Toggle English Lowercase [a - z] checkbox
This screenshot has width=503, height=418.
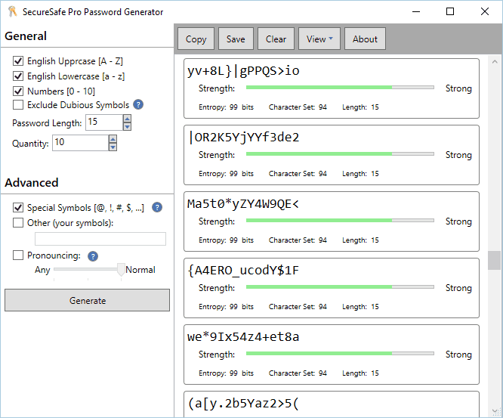[x=18, y=76]
